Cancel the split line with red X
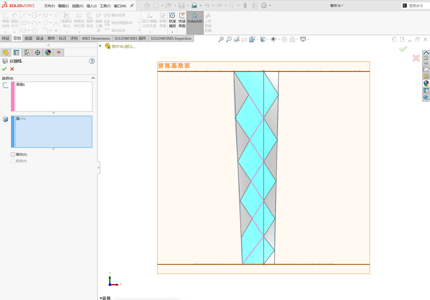This screenshot has width=430, height=300. pos(12,69)
